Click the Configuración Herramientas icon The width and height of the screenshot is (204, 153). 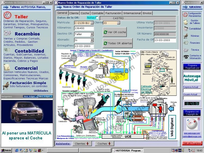tap(185, 15)
